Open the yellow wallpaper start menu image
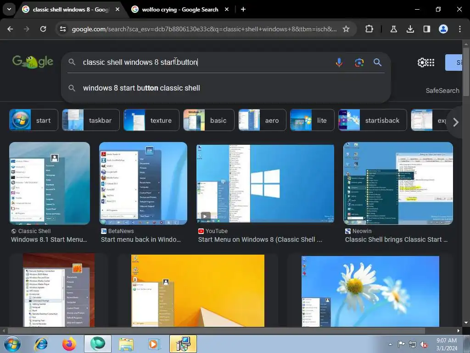The height and width of the screenshot is (353, 470). tap(198, 290)
